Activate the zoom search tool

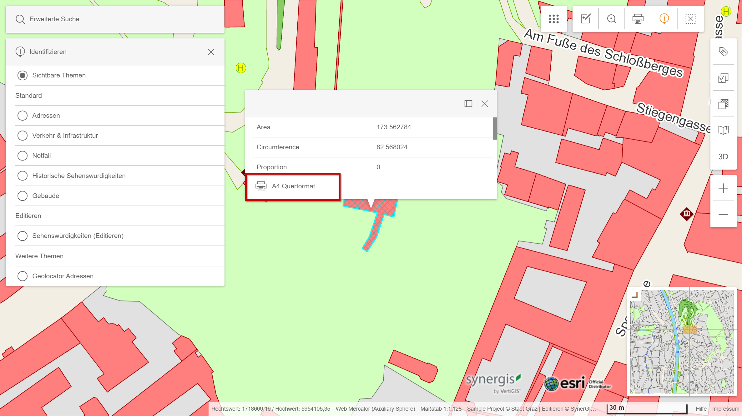[612, 19]
